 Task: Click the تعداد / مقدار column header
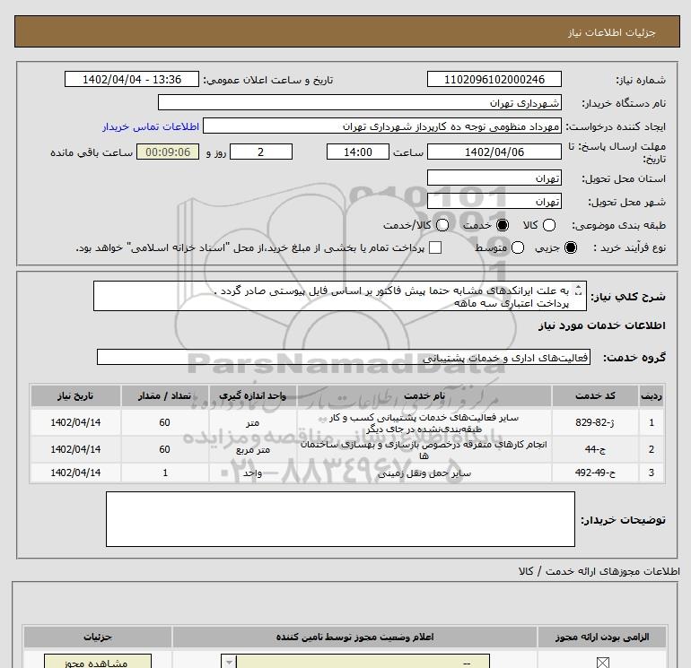165,395
